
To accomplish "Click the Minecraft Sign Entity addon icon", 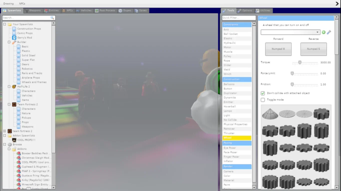I will tap(19, 185).
